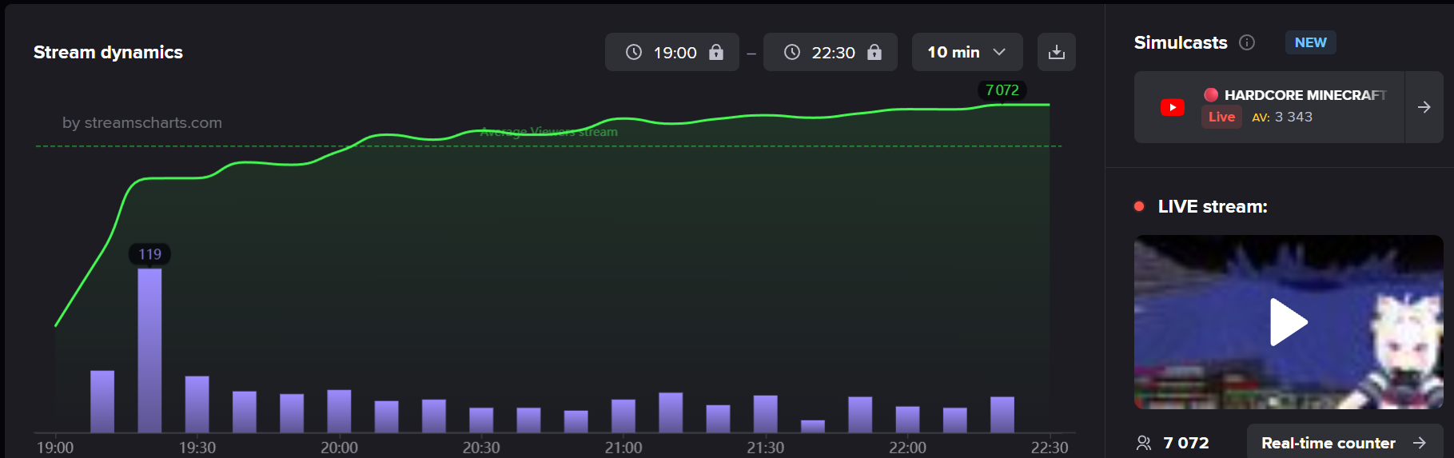Click the HARDCORE MINECRAFT stream title
Viewport: 1454px width, 458px height.
(x=1305, y=95)
